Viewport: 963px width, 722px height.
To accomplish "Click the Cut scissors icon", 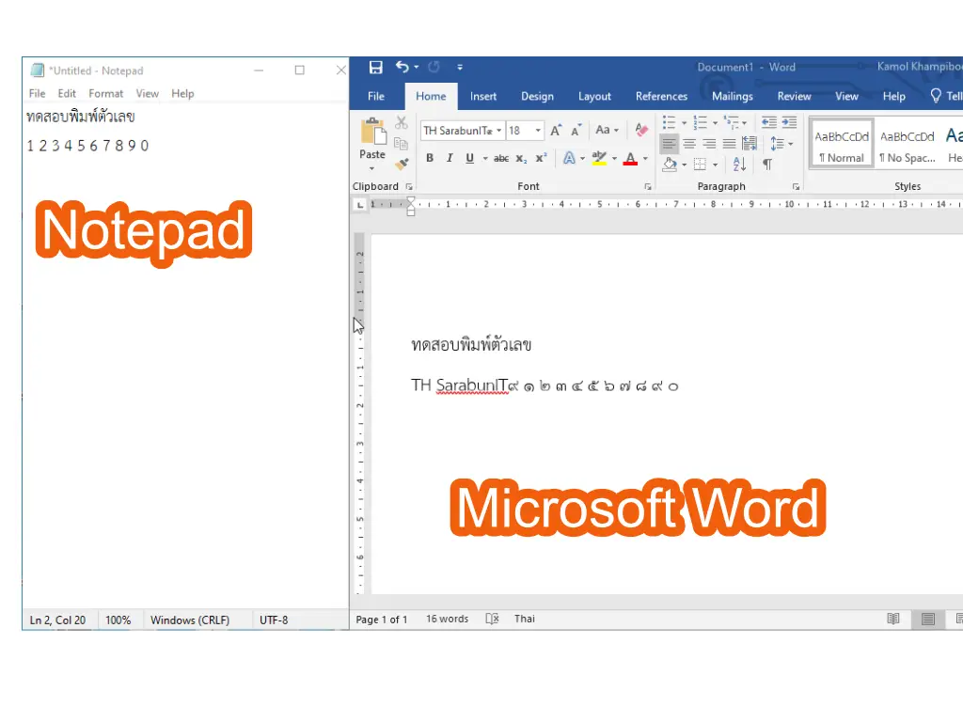I will tap(402, 123).
